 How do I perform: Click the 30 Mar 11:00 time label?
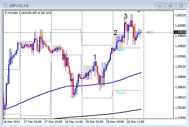click(136, 122)
